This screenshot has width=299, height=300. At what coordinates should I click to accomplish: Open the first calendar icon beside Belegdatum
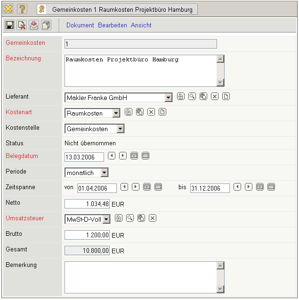tap(134, 156)
